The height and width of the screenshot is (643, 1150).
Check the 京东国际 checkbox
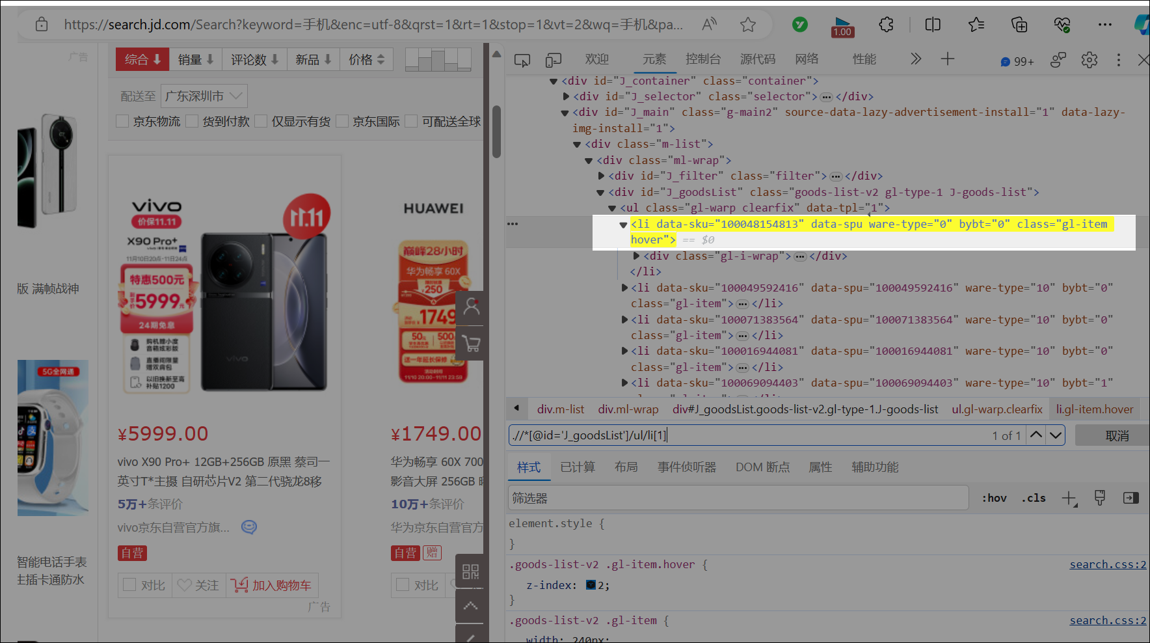[x=342, y=121]
